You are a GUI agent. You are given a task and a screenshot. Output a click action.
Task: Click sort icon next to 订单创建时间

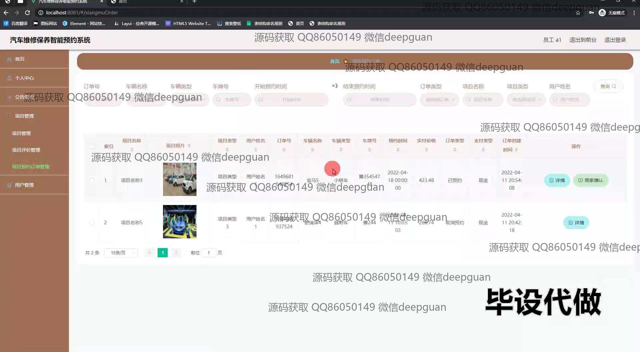(516, 150)
